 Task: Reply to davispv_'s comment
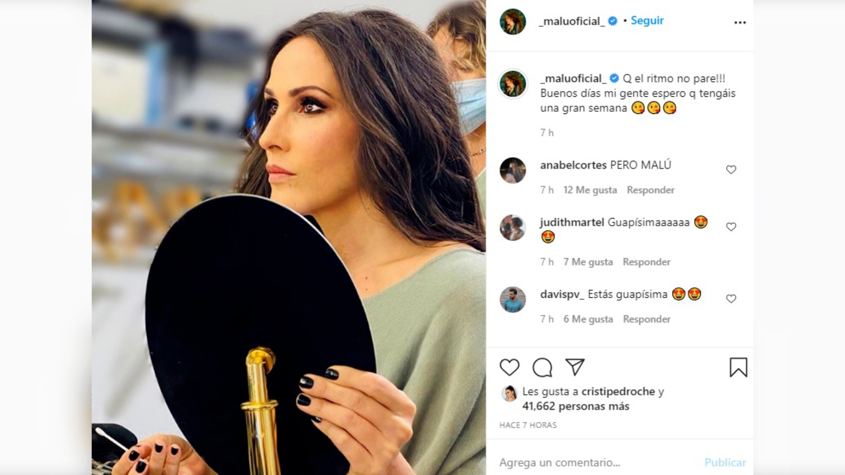click(x=647, y=319)
